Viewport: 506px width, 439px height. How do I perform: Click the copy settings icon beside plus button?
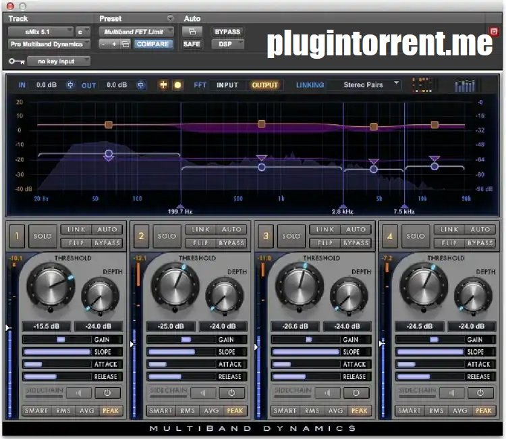tap(125, 44)
